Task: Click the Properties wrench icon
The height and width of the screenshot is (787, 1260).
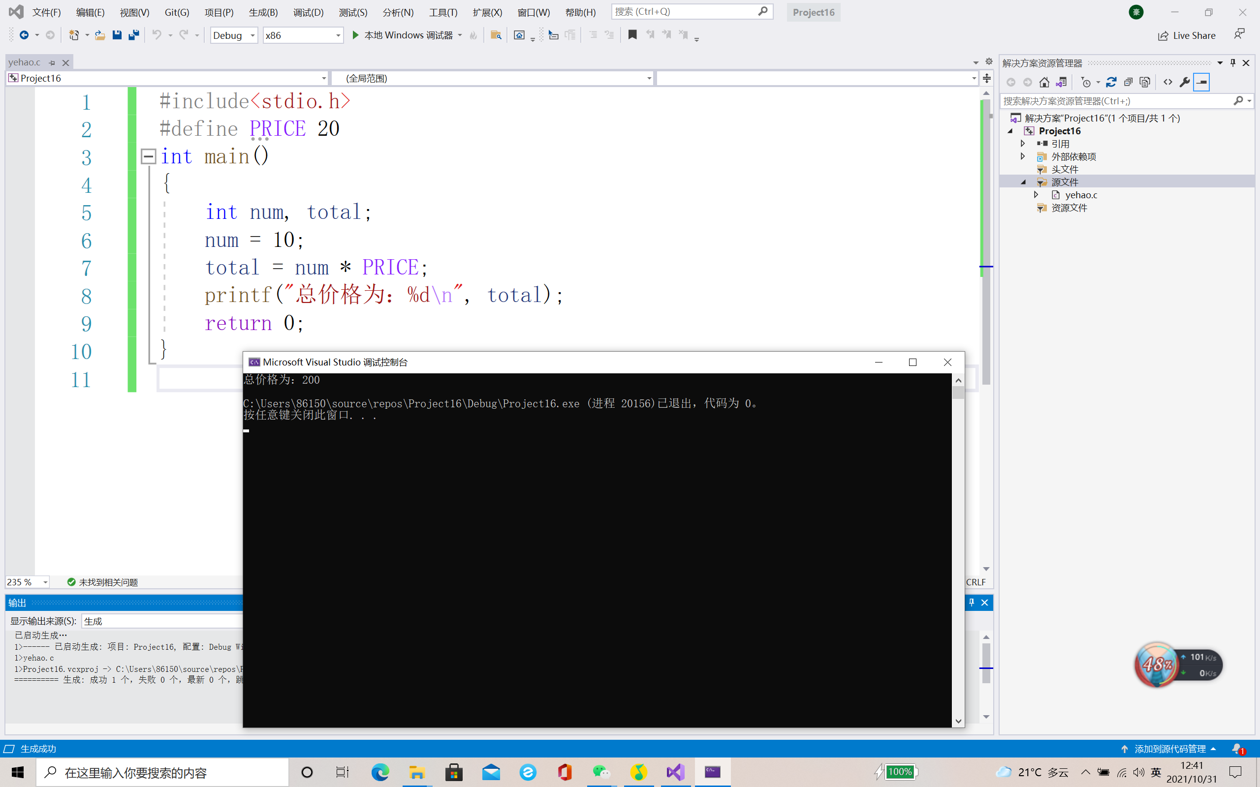Action: click(x=1185, y=82)
